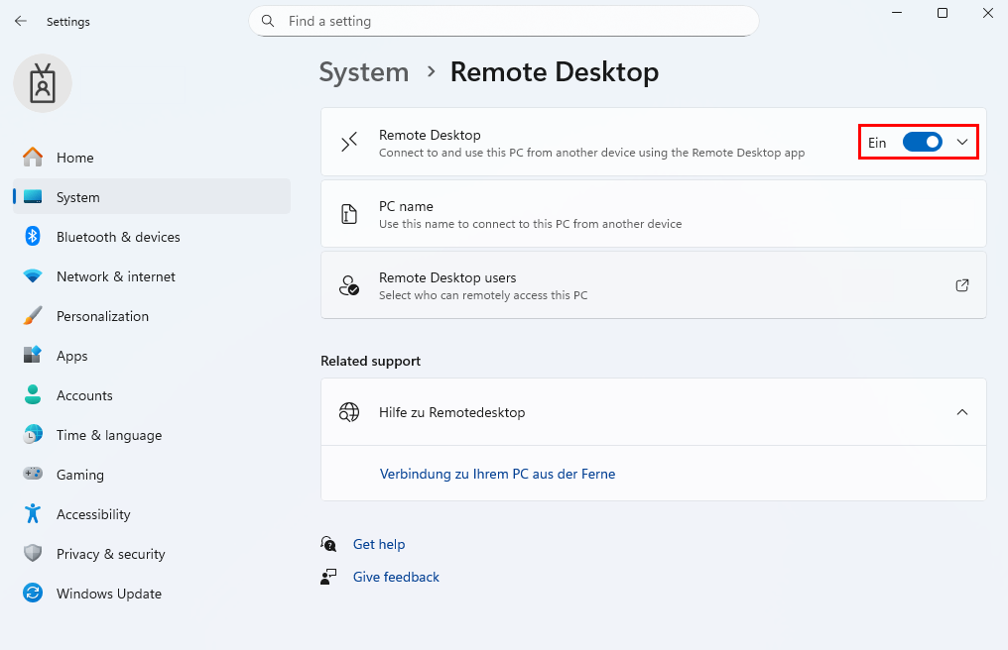Click the back arrow in Settings header
This screenshot has width=1008, height=650.
pos(21,21)
